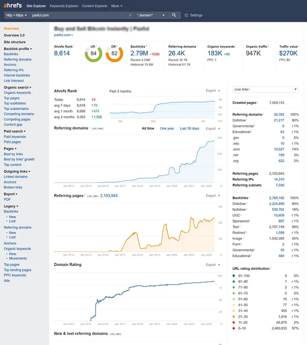Image resolution: width=307 pixels, height=345 pixels.
Task: Open Settings via the gear icon
Action: [x=187, y=15]
